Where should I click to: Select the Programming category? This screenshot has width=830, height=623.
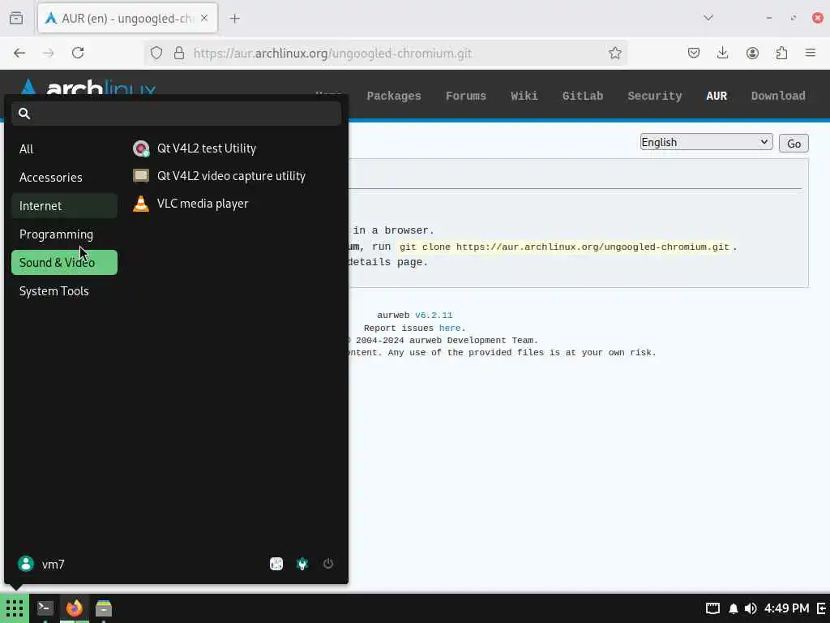[x=64, y=234]
